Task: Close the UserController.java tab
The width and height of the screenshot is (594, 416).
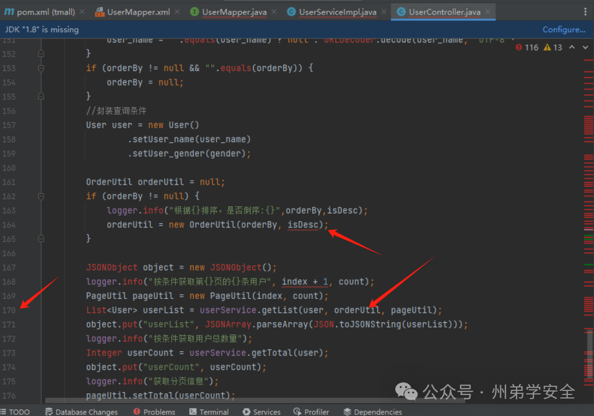Action: 489,12
